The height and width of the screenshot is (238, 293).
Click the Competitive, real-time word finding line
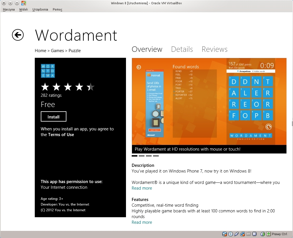point(165,205)
